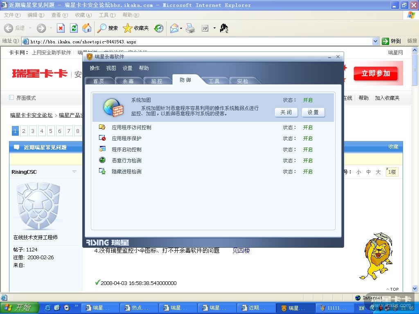
Task: Stop page loading with red X icon
Action: point(61,28)
